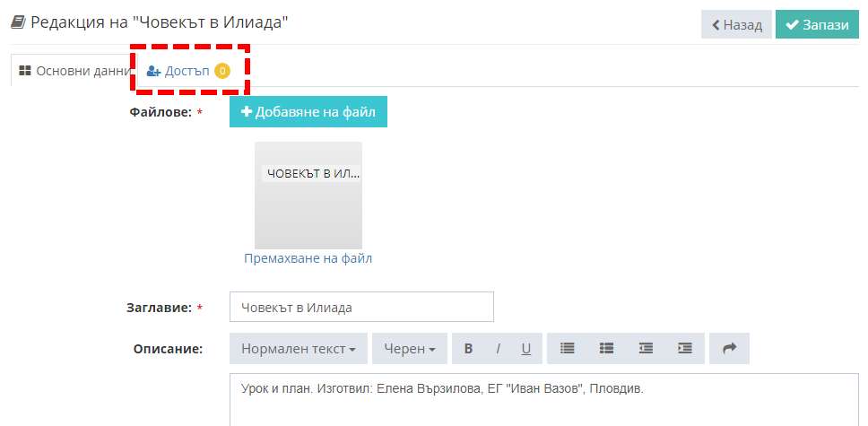Click the Премахване на файл link
The height and width of the screenshot is (426, 868).
(x=308, y=258)
